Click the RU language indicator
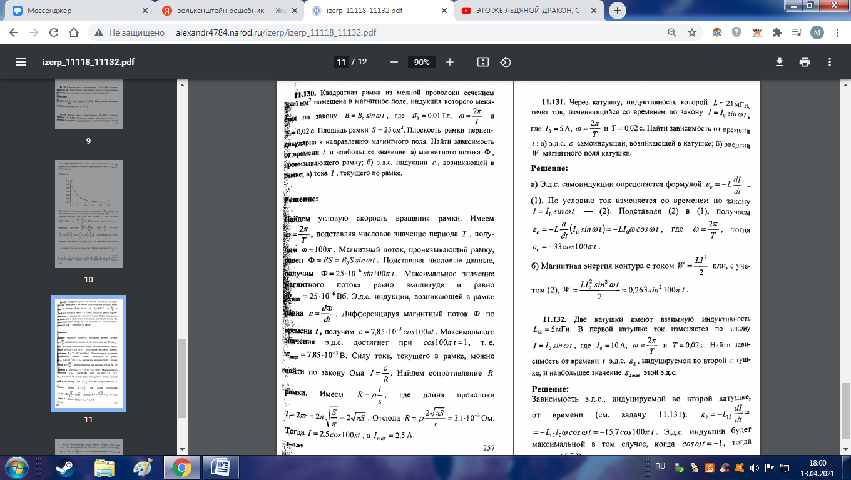Viewport: 851px width, 480px height. click(660, 466)
